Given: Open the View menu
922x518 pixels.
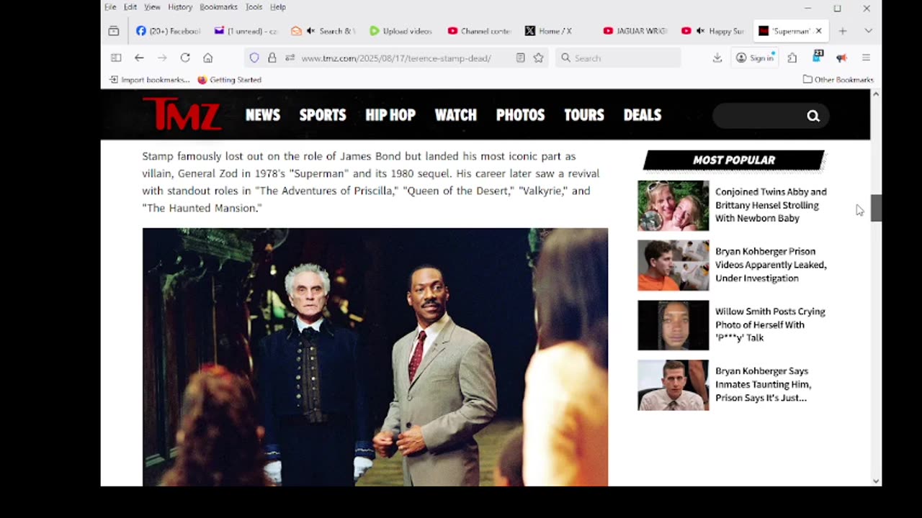Looking at the screenshot, I should pos(152,7).
